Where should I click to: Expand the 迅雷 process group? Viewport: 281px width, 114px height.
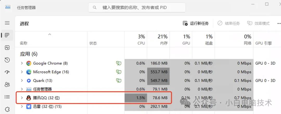22,106
